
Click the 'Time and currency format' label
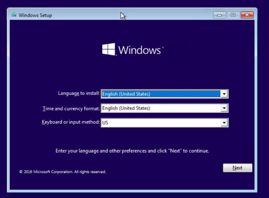coord(71,108)
